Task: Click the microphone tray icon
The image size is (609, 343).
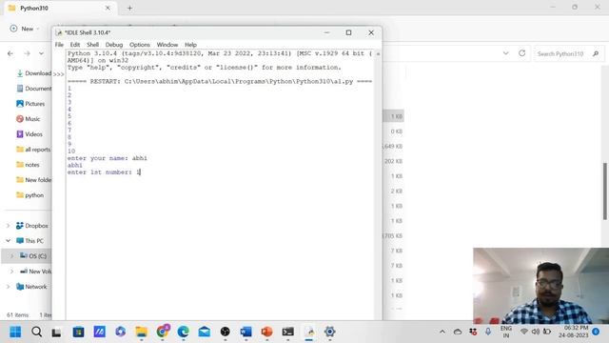Action: pos(488,332)
